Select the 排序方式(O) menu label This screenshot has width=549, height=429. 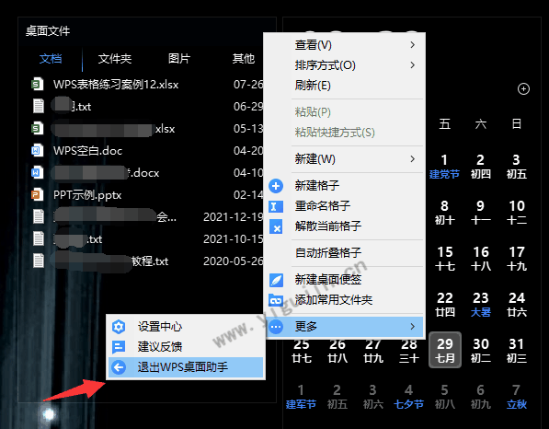pyautogui.click(x=325, y=65)
